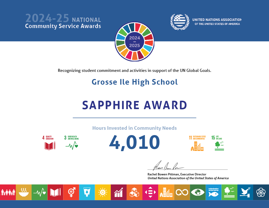
Task: Click the Reduced Inequalities arrows icon
Action: (x=150, y=192)
